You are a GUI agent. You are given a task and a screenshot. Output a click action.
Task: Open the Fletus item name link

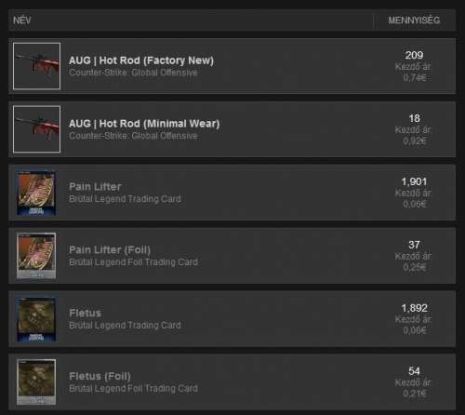tap(85, 313)
